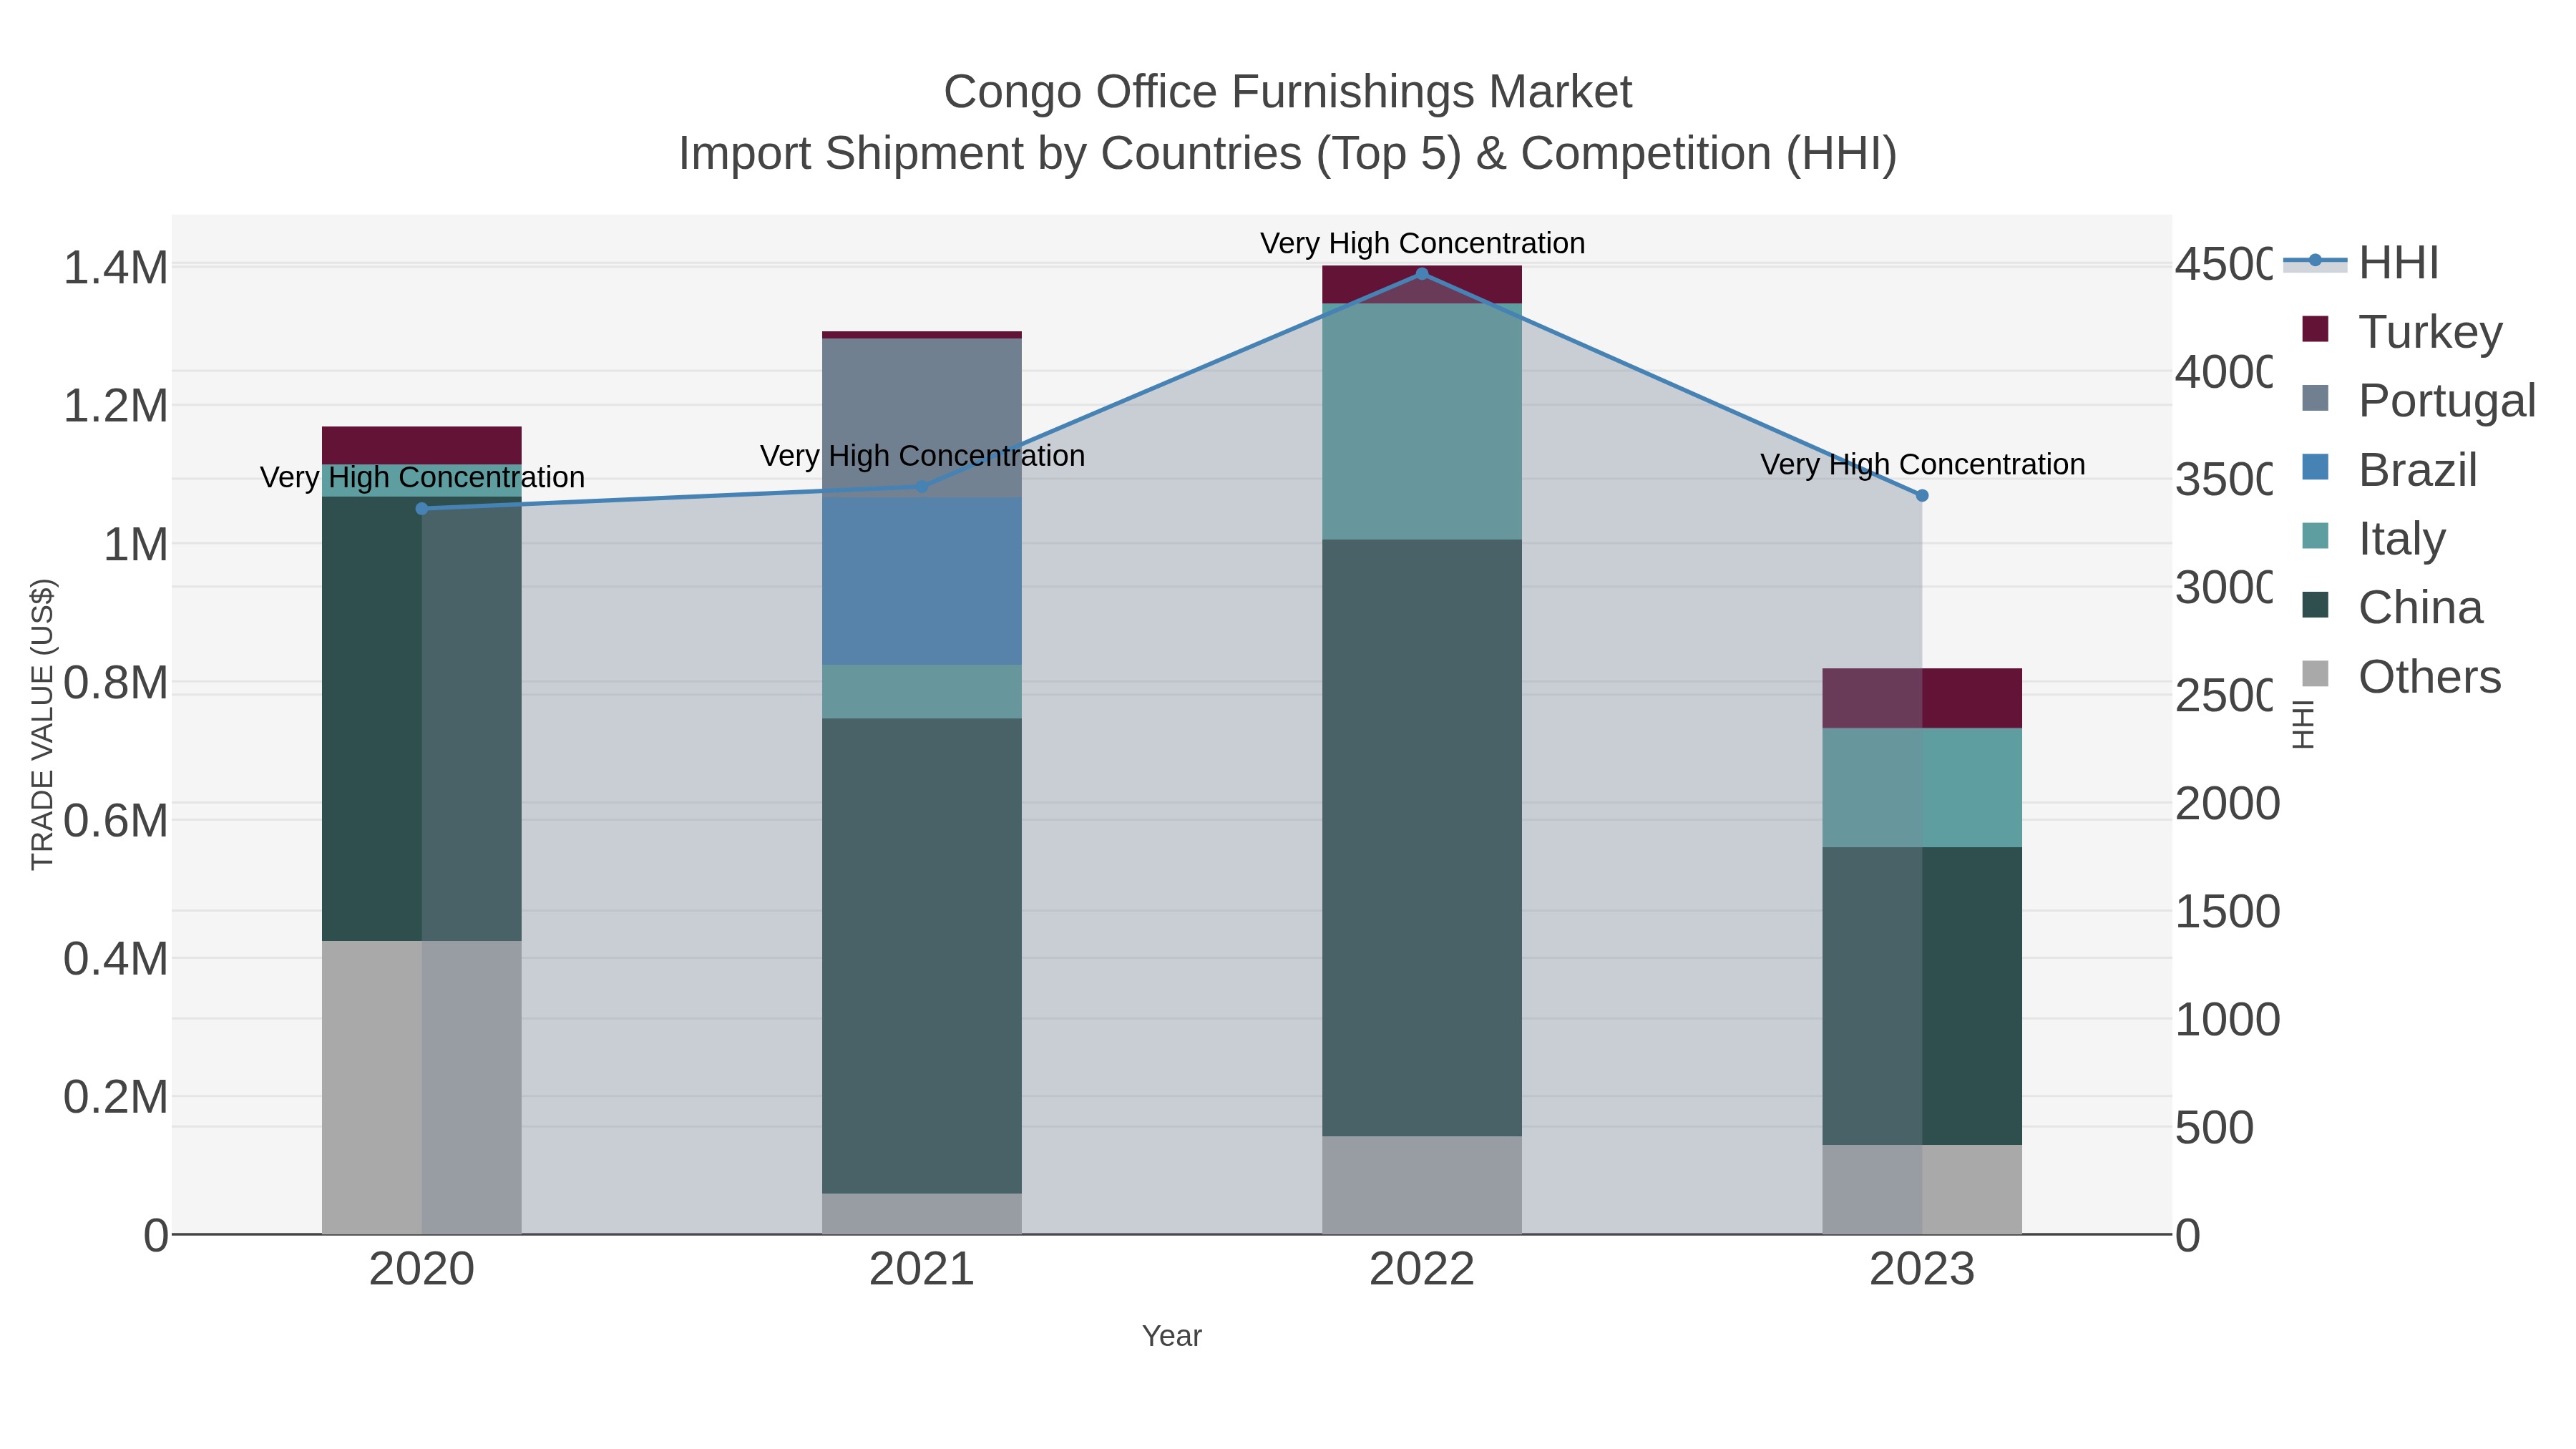Click the Turkey color swatch in legend

(2315, 329)
